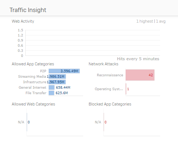Open the Web Activity chart area
The width and height of the screenshot is (178, 142).
pos(93,43)
